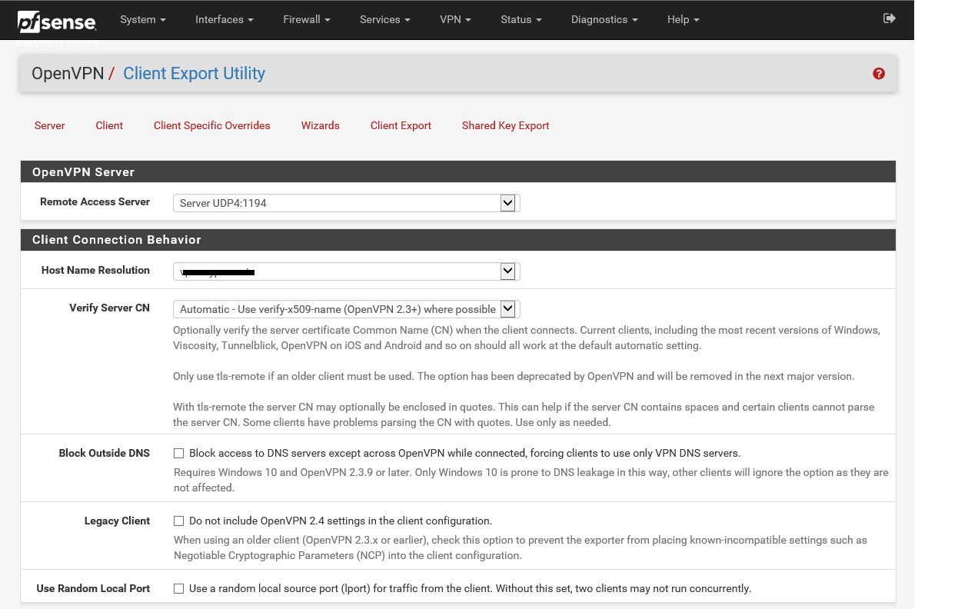This screenshot has height=609, width=958.
Task: Click the Client Export Utility breadcrumb
Action: 194,74
